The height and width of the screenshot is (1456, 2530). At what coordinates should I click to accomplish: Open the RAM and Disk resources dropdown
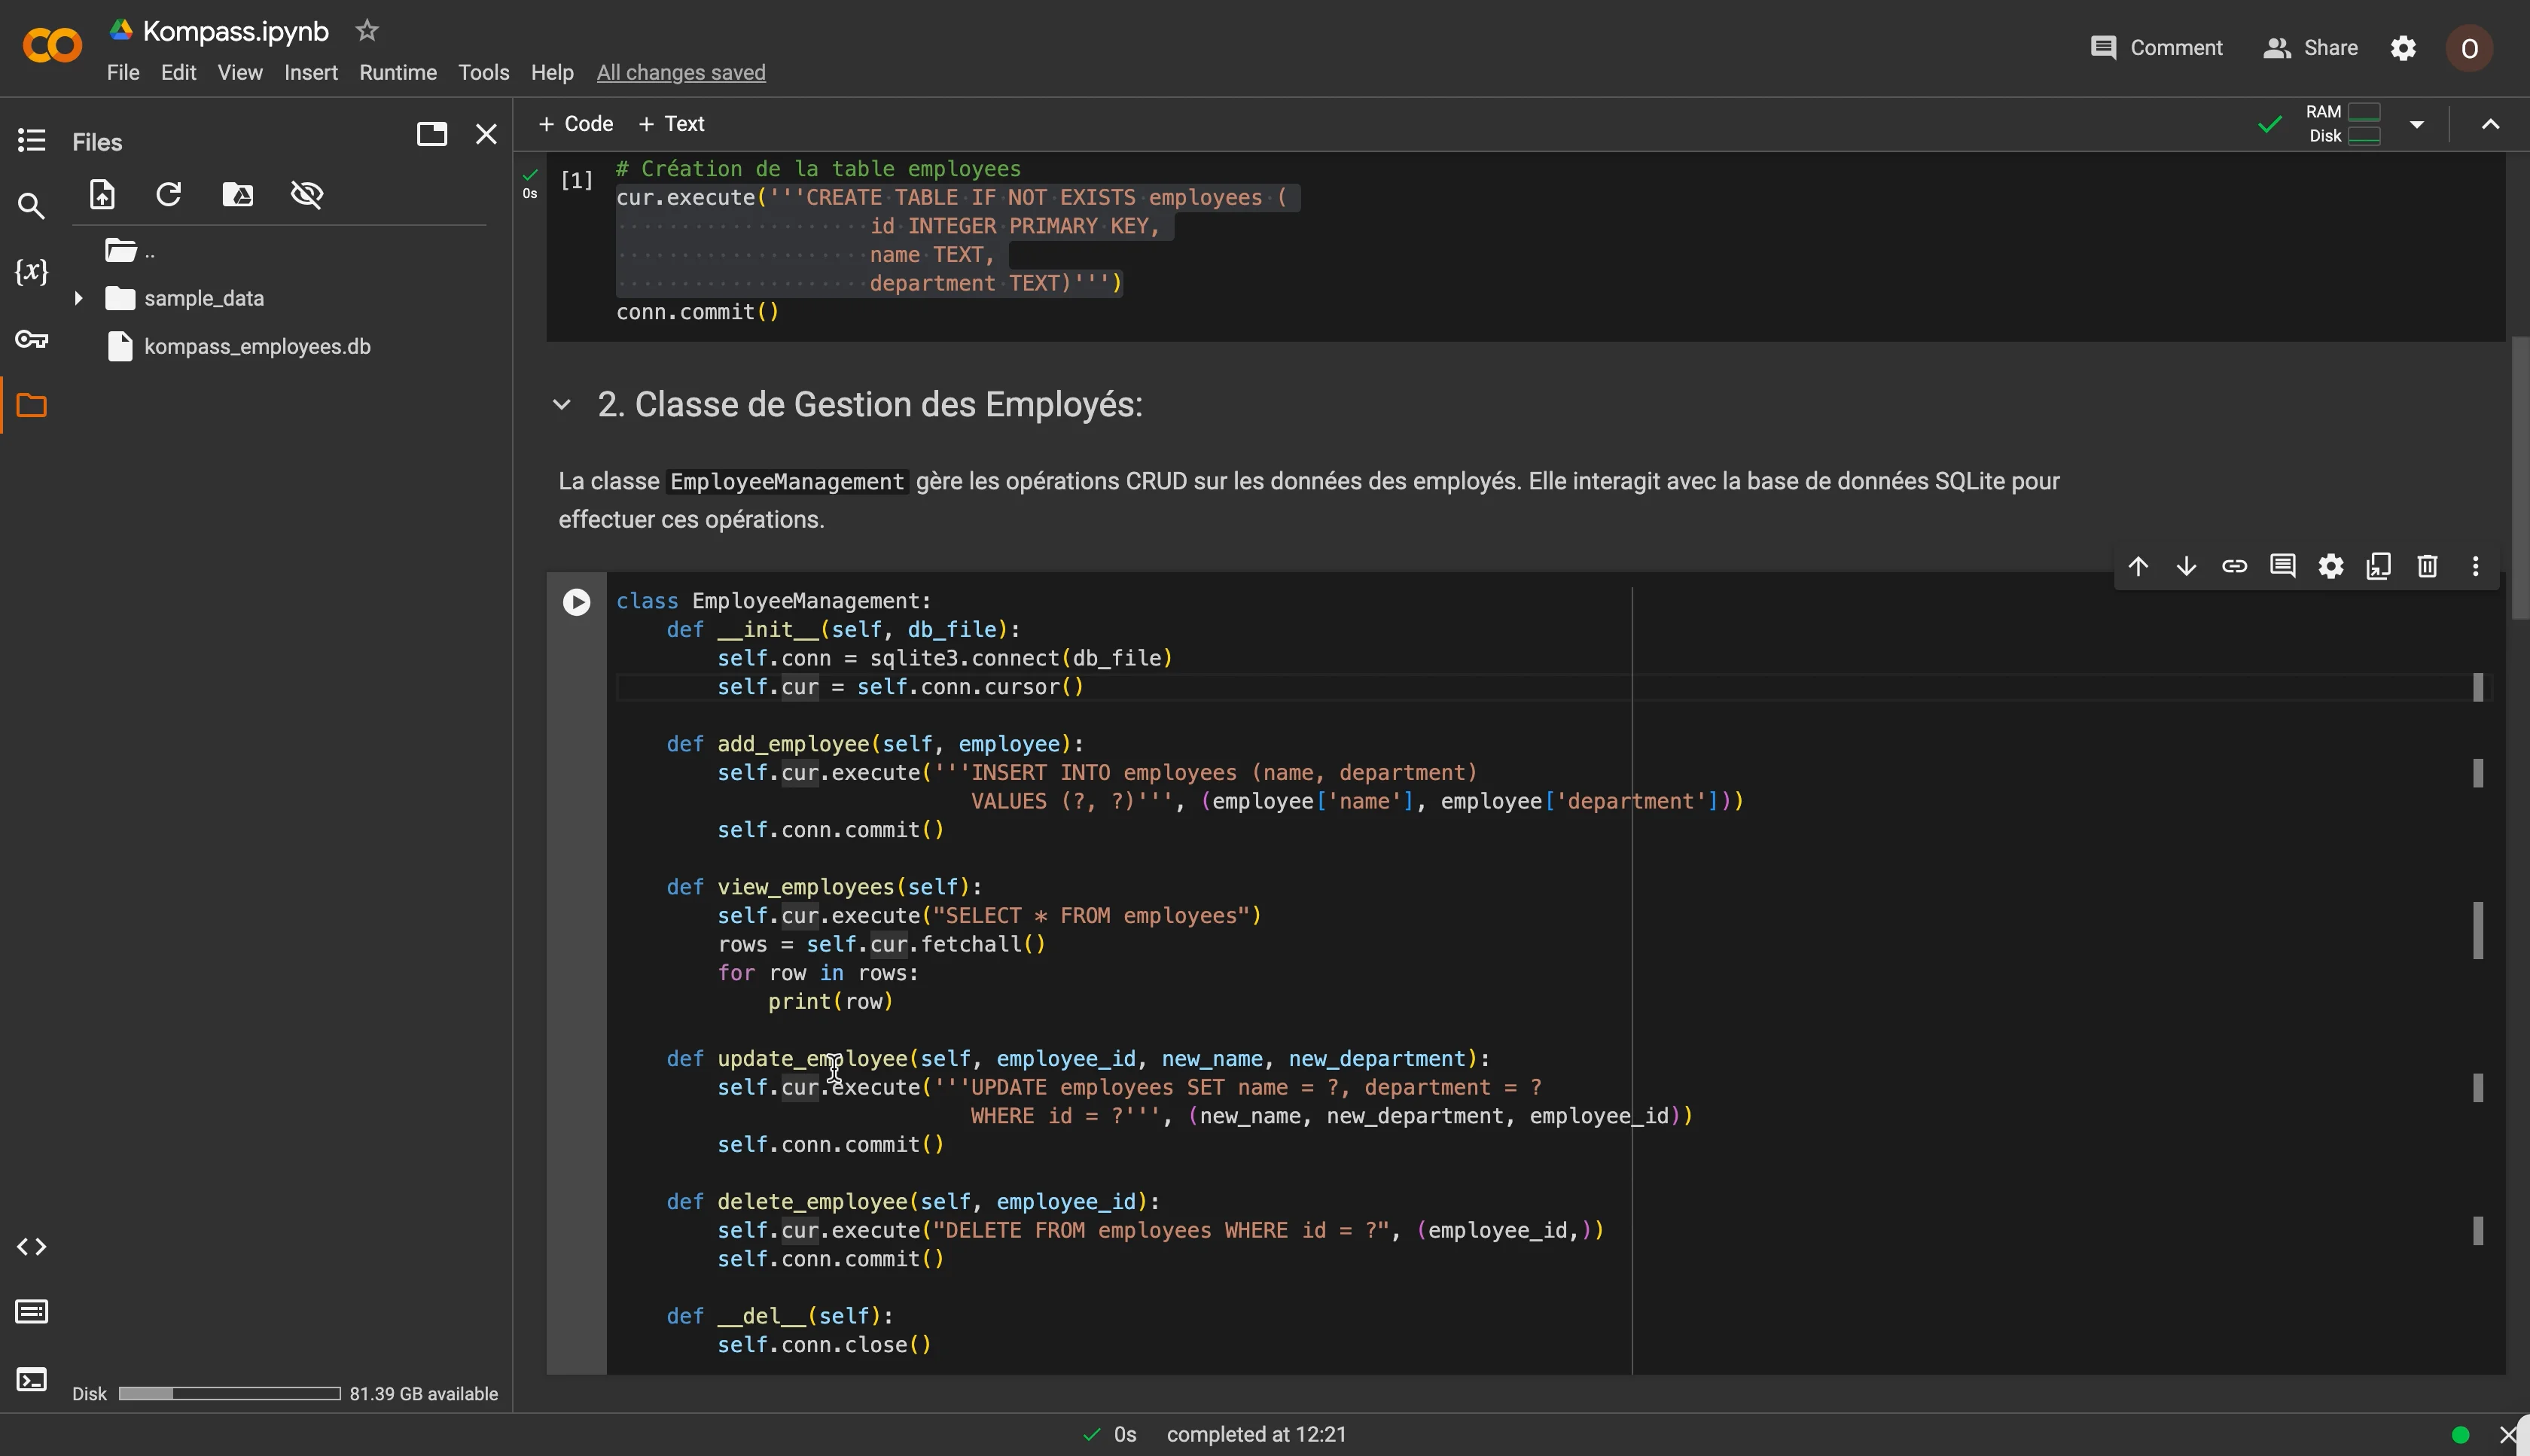[2418, 123]
